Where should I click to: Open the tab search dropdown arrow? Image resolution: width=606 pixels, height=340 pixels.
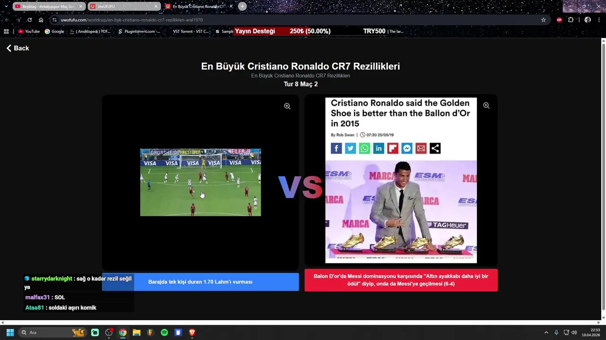(6, 7)
